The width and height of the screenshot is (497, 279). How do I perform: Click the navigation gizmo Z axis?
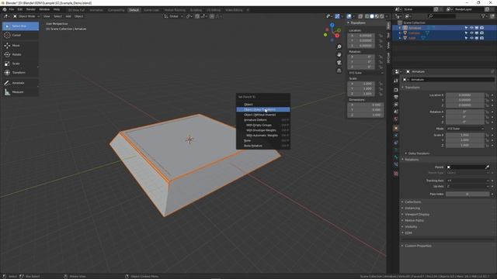pos(332,25)
